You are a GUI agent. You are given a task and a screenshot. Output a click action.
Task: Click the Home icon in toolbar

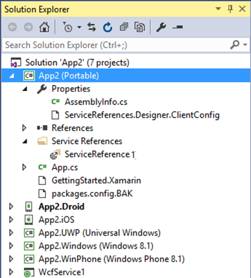tap(44, 27)
